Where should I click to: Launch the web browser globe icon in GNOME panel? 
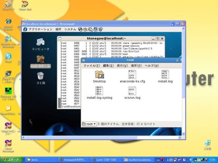(x=80, y=29)
